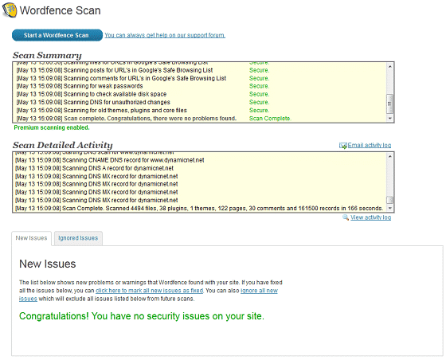Switch to the New Issues tab
Image resolution: width=446 pixels, height=360 pixels.
coord(31,238)
